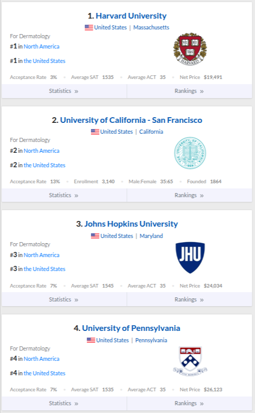The width and height of the screenshot is (255, 413).
Task: Open Johns Hopkins University title link
Action: tap(131, 224)
